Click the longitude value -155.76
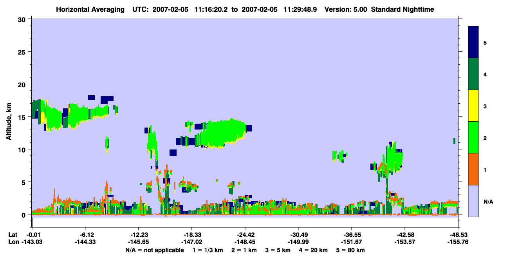Viewport: 509px width, 261px height. 458,242
